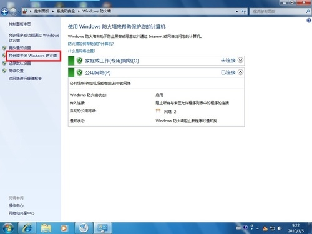Click the keyboard input tray icon

pyautogui.click(x=238, y=228)
